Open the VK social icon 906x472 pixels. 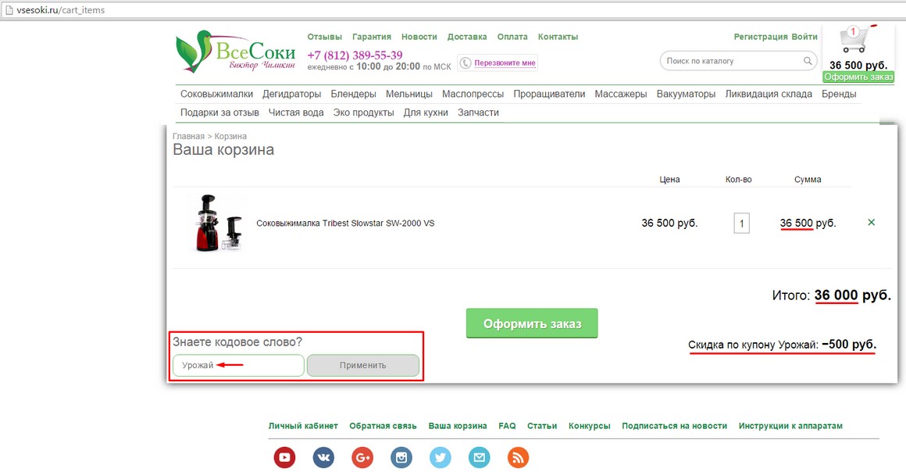tap(323, 457)
